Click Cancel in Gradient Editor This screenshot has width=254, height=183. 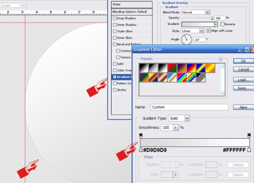point(243,69)
